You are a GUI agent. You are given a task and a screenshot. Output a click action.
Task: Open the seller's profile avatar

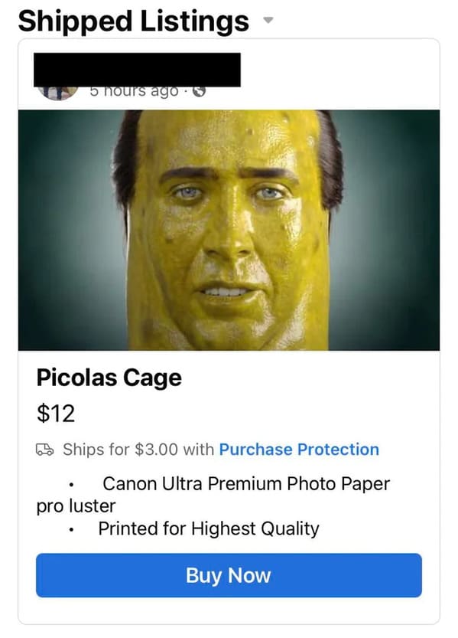[x=57, y=93]
